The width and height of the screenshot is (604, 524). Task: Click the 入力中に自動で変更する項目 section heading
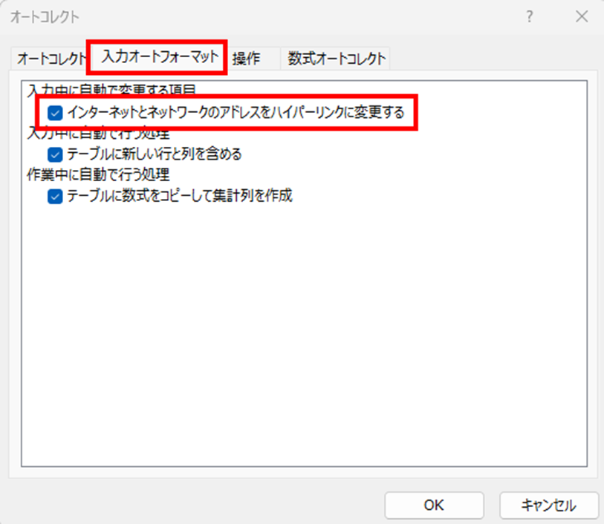[111, 91]
